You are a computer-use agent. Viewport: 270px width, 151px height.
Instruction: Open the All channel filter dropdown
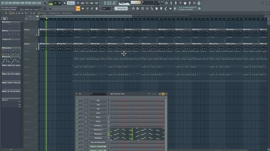pyautogui.click(x=98, y=94)
